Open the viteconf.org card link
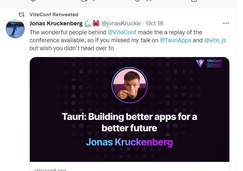Viewport: 243px width, 171px height. click(x=50, y=169)
